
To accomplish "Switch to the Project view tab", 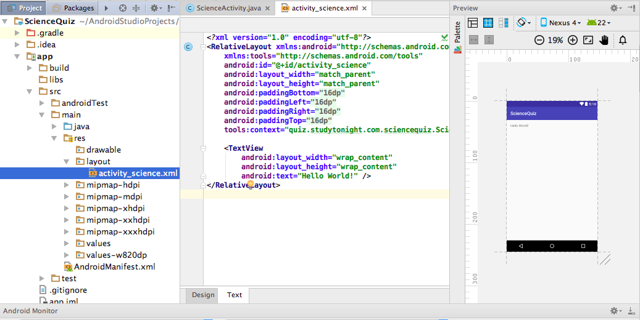I will tap(24, 8).
